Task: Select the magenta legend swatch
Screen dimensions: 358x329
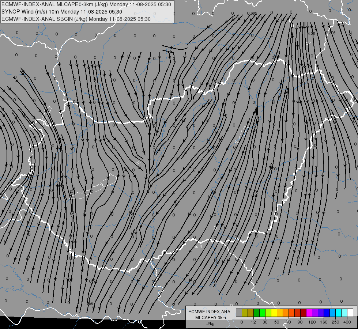Action: 309,313
